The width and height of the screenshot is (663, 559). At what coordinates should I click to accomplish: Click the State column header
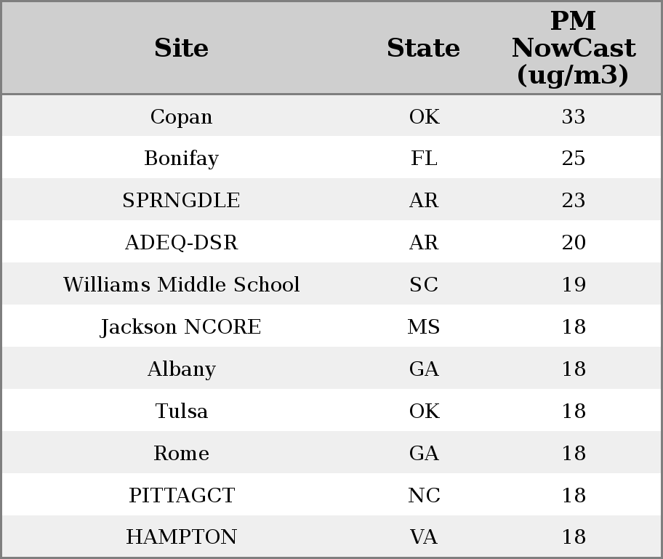(x=423, y=48)
